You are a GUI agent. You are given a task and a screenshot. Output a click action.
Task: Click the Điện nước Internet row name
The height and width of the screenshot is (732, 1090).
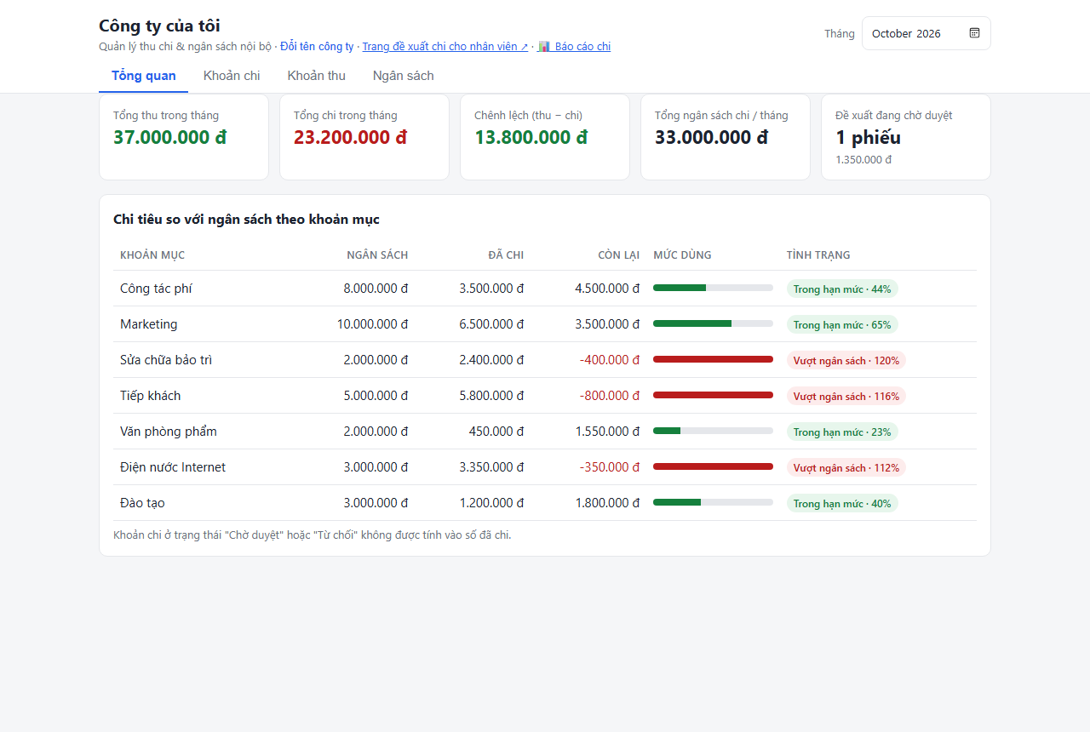[x=173, y=467]
